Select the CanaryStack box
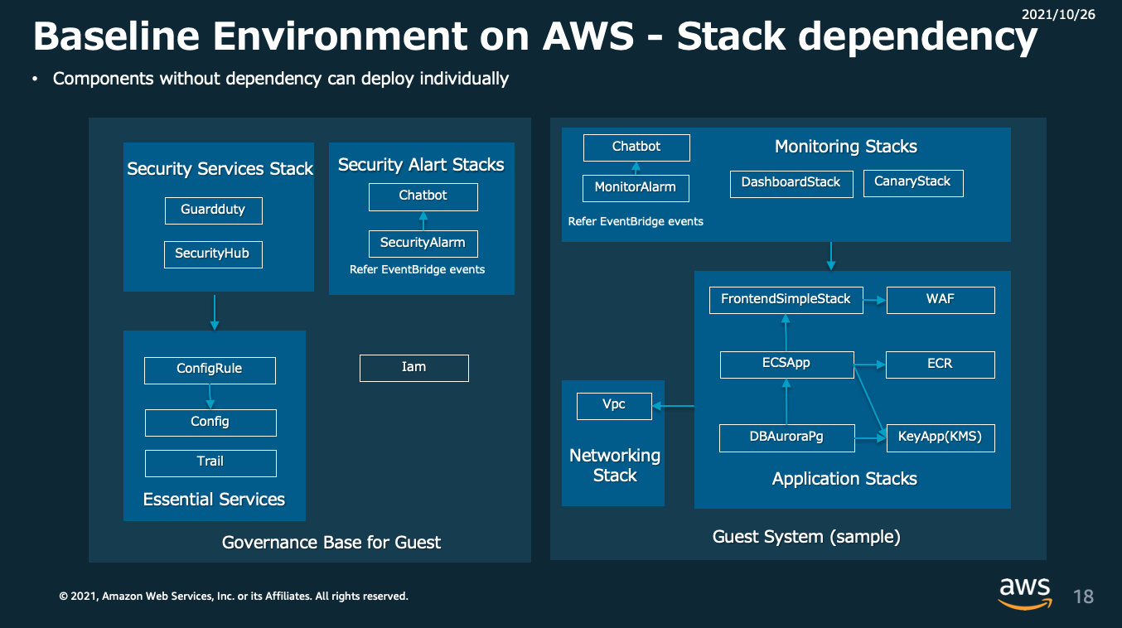The height and width of the screenshot is (628, 1122). (912, 182)
